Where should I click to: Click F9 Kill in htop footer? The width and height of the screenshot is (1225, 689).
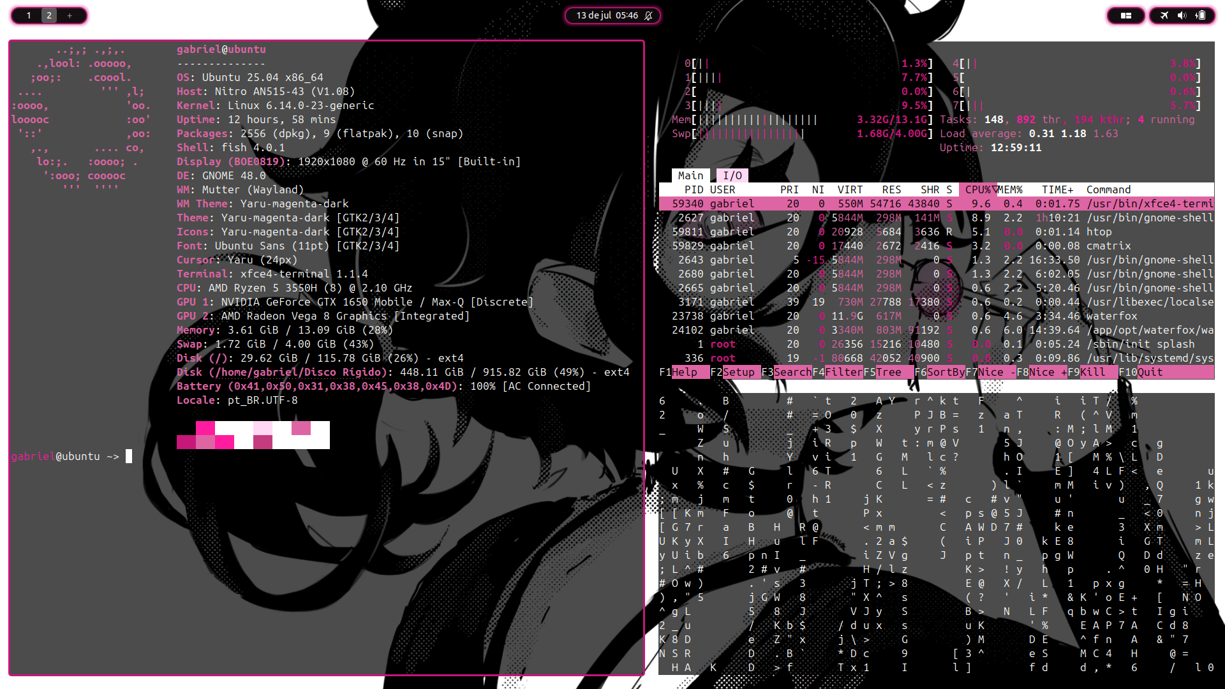pyautogui.click(x=1092, y=372)
